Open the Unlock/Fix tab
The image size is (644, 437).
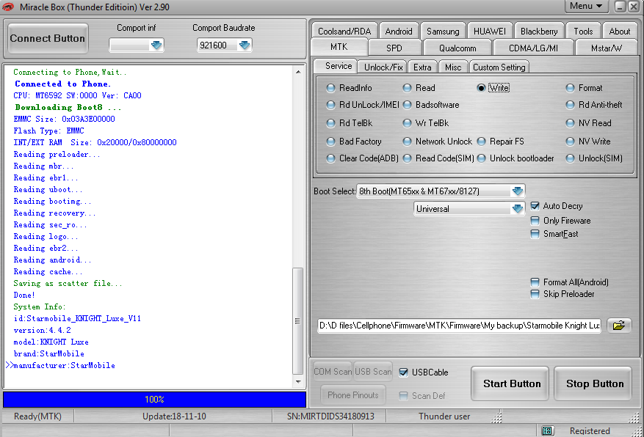383,67
